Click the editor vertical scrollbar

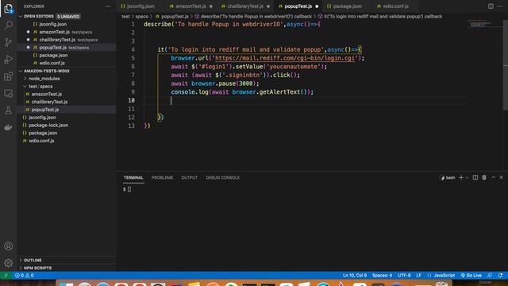pos(506,65)
